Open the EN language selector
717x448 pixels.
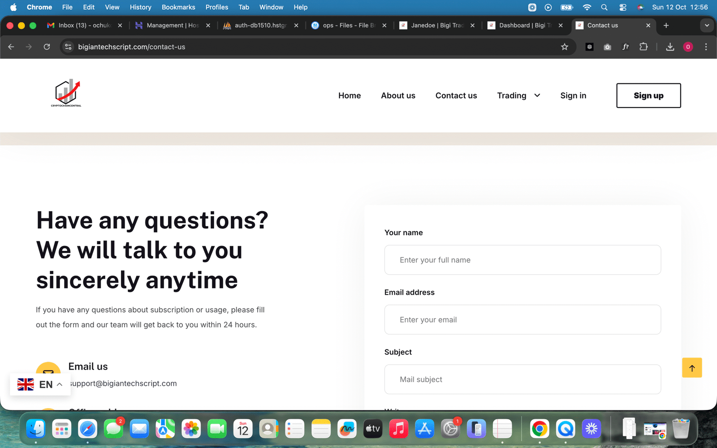[40, 384]
